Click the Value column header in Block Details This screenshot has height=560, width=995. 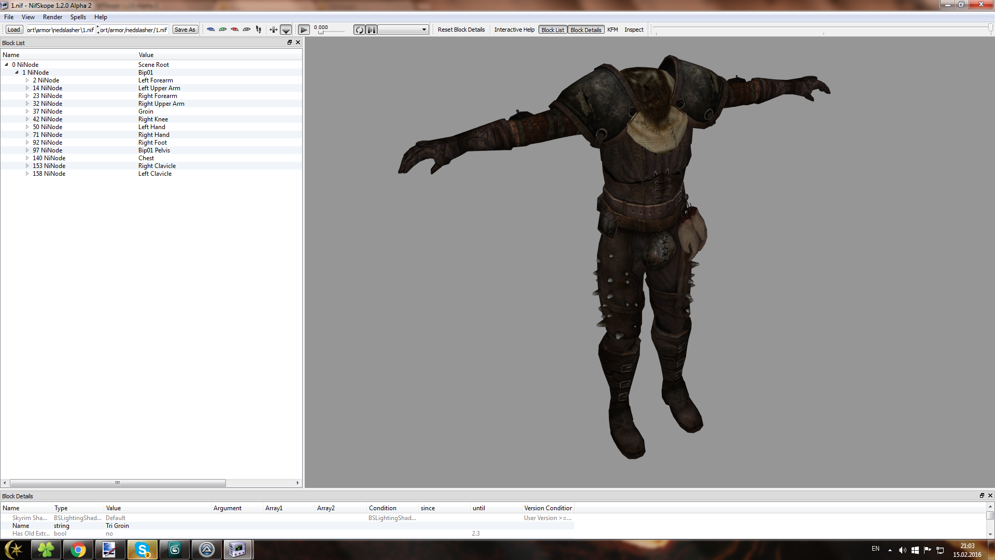[158, 508]
